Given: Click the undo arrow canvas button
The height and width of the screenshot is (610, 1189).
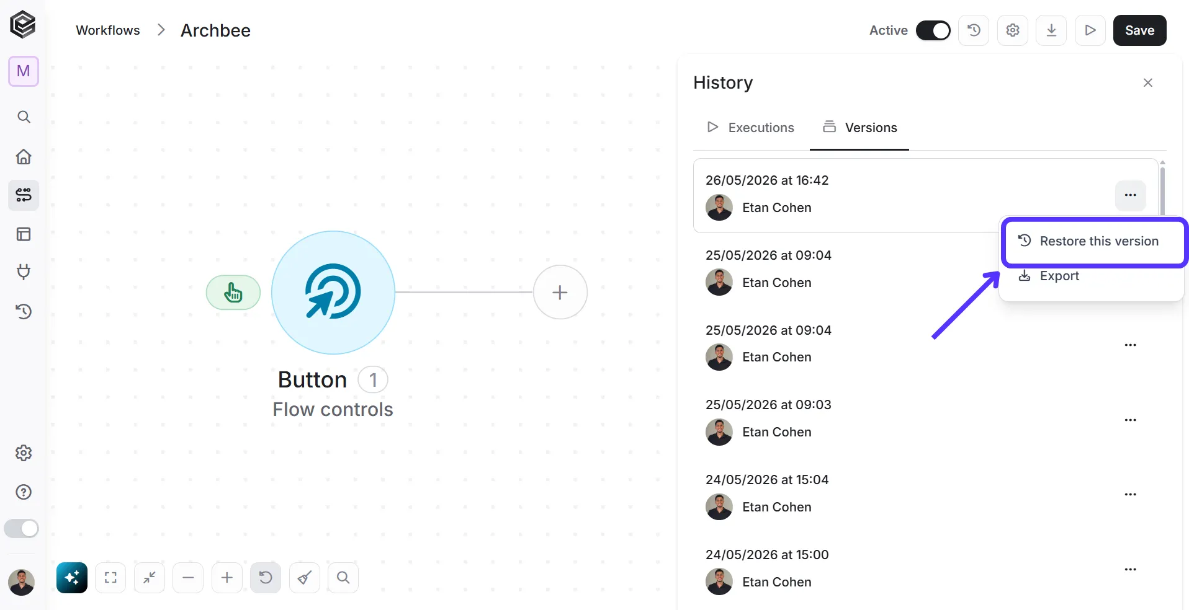Looking at the screenshot, I should click(x=266, y=578).
